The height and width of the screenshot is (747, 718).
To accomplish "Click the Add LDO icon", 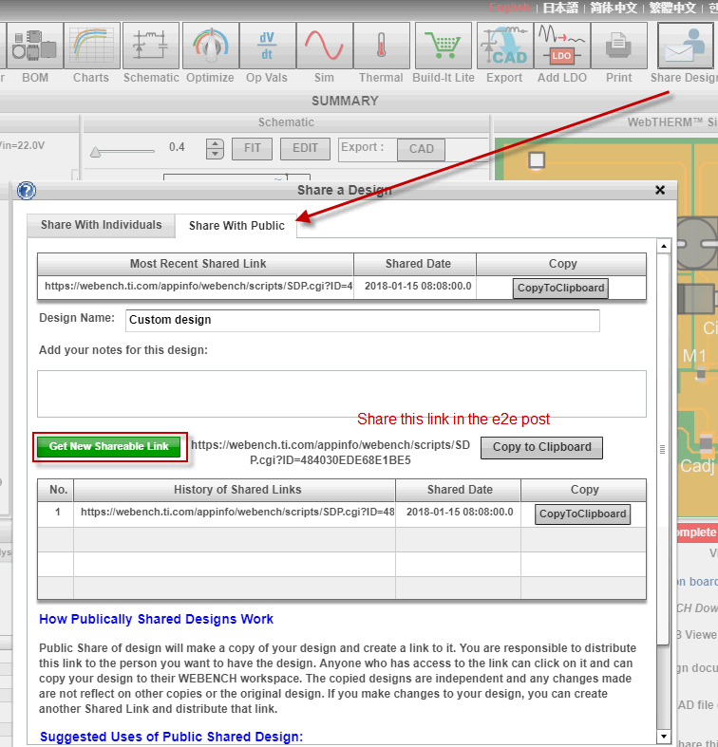I will pos(562,46).
